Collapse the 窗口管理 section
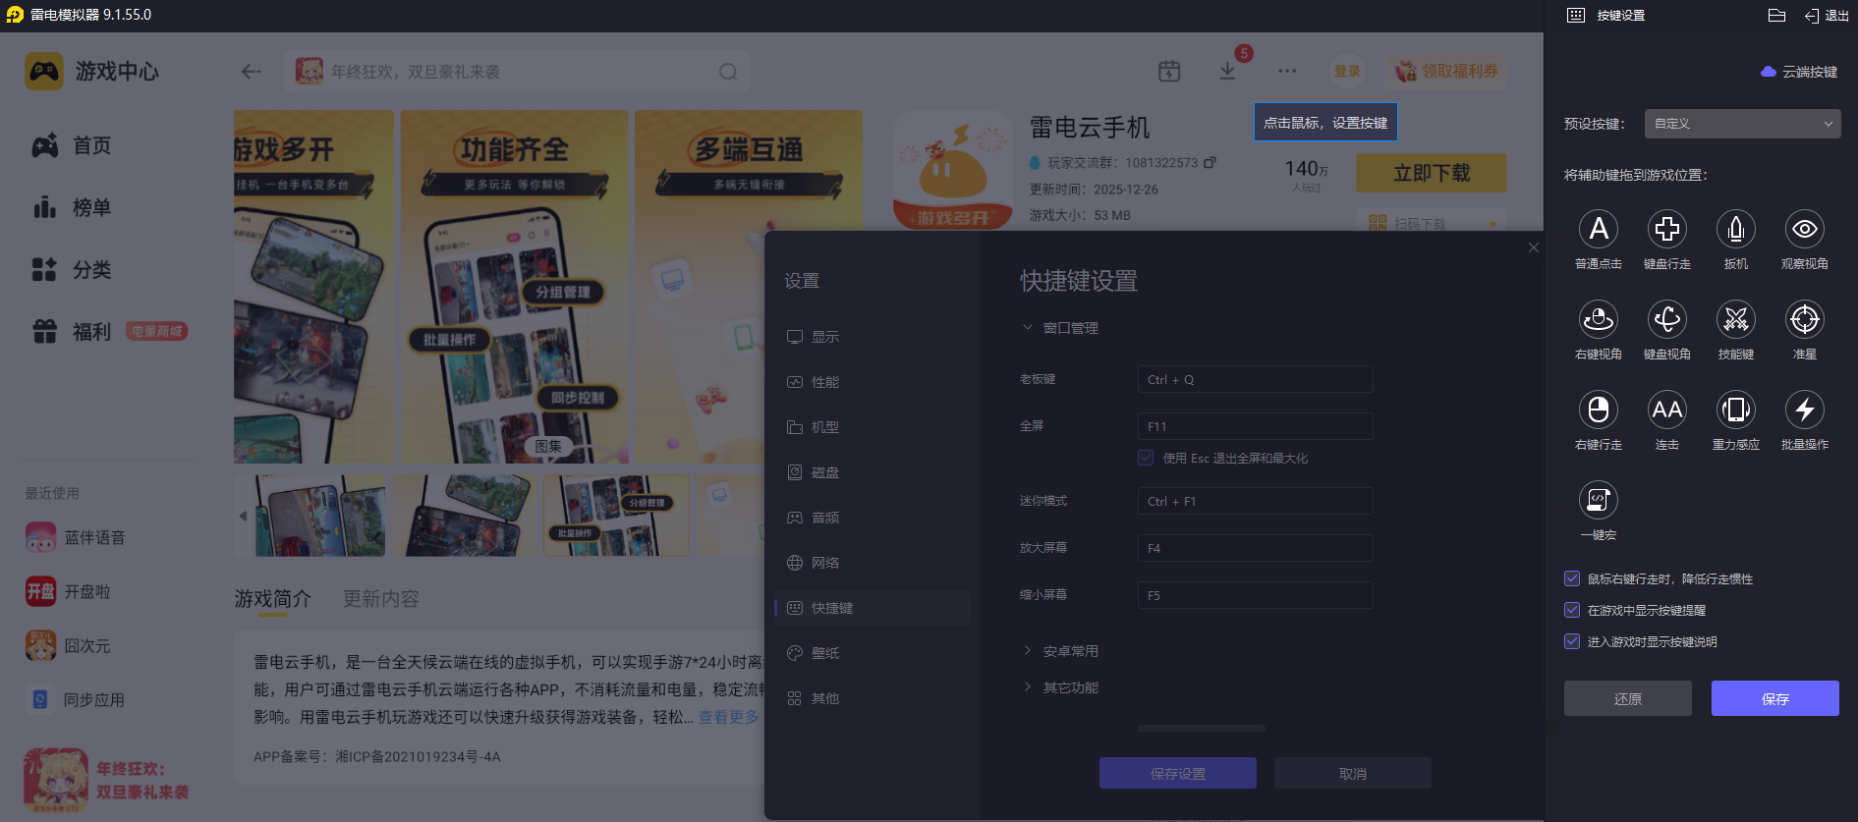Screen dimensions: 1858x822 [x=1061, y=328]
